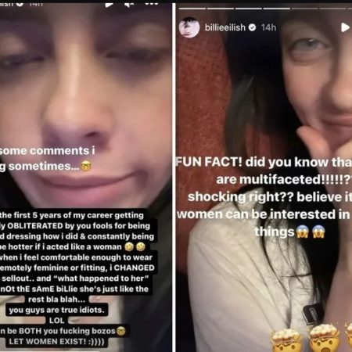Screen dimensions: 352x352
Task: Tap the screaming face emoji after 'things'
Action: [x=302, y=232]
